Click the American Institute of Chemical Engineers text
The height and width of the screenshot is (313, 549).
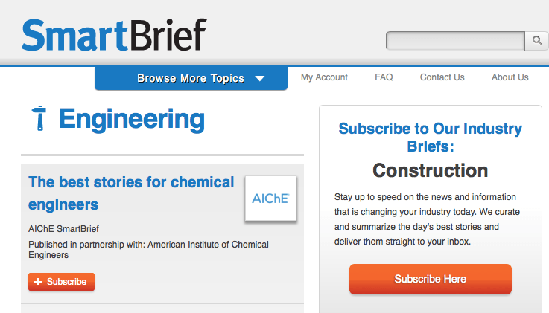148,249
